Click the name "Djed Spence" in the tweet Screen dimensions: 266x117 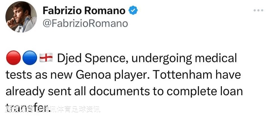click(90, 59)
